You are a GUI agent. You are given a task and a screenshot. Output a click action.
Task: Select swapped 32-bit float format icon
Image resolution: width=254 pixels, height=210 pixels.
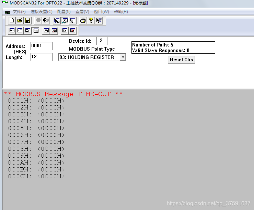pos(54,31)
